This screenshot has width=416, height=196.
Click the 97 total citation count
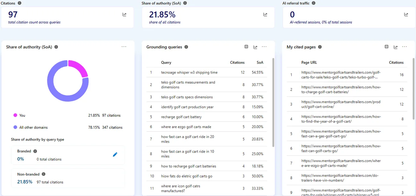(x=13, y=14)
